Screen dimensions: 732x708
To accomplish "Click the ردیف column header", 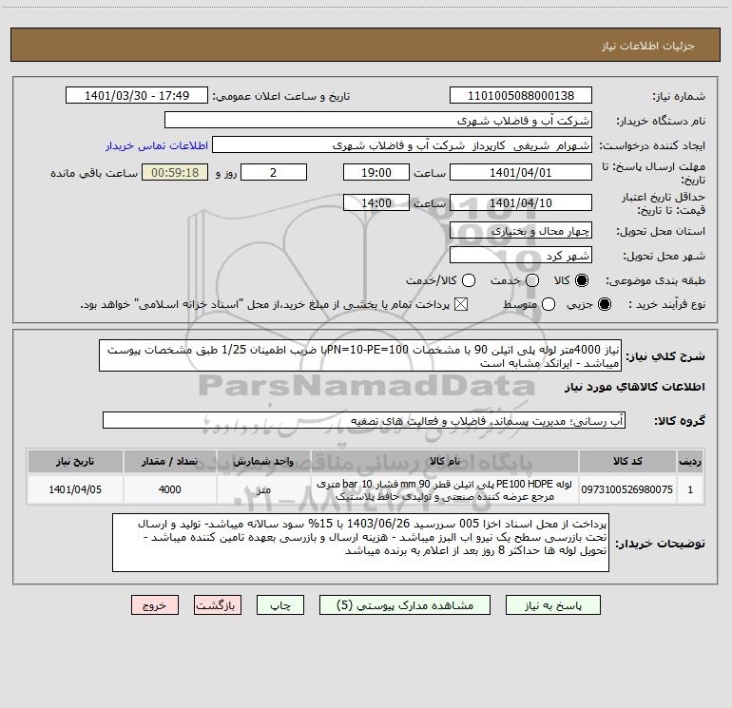I will [x=690, y=461].
